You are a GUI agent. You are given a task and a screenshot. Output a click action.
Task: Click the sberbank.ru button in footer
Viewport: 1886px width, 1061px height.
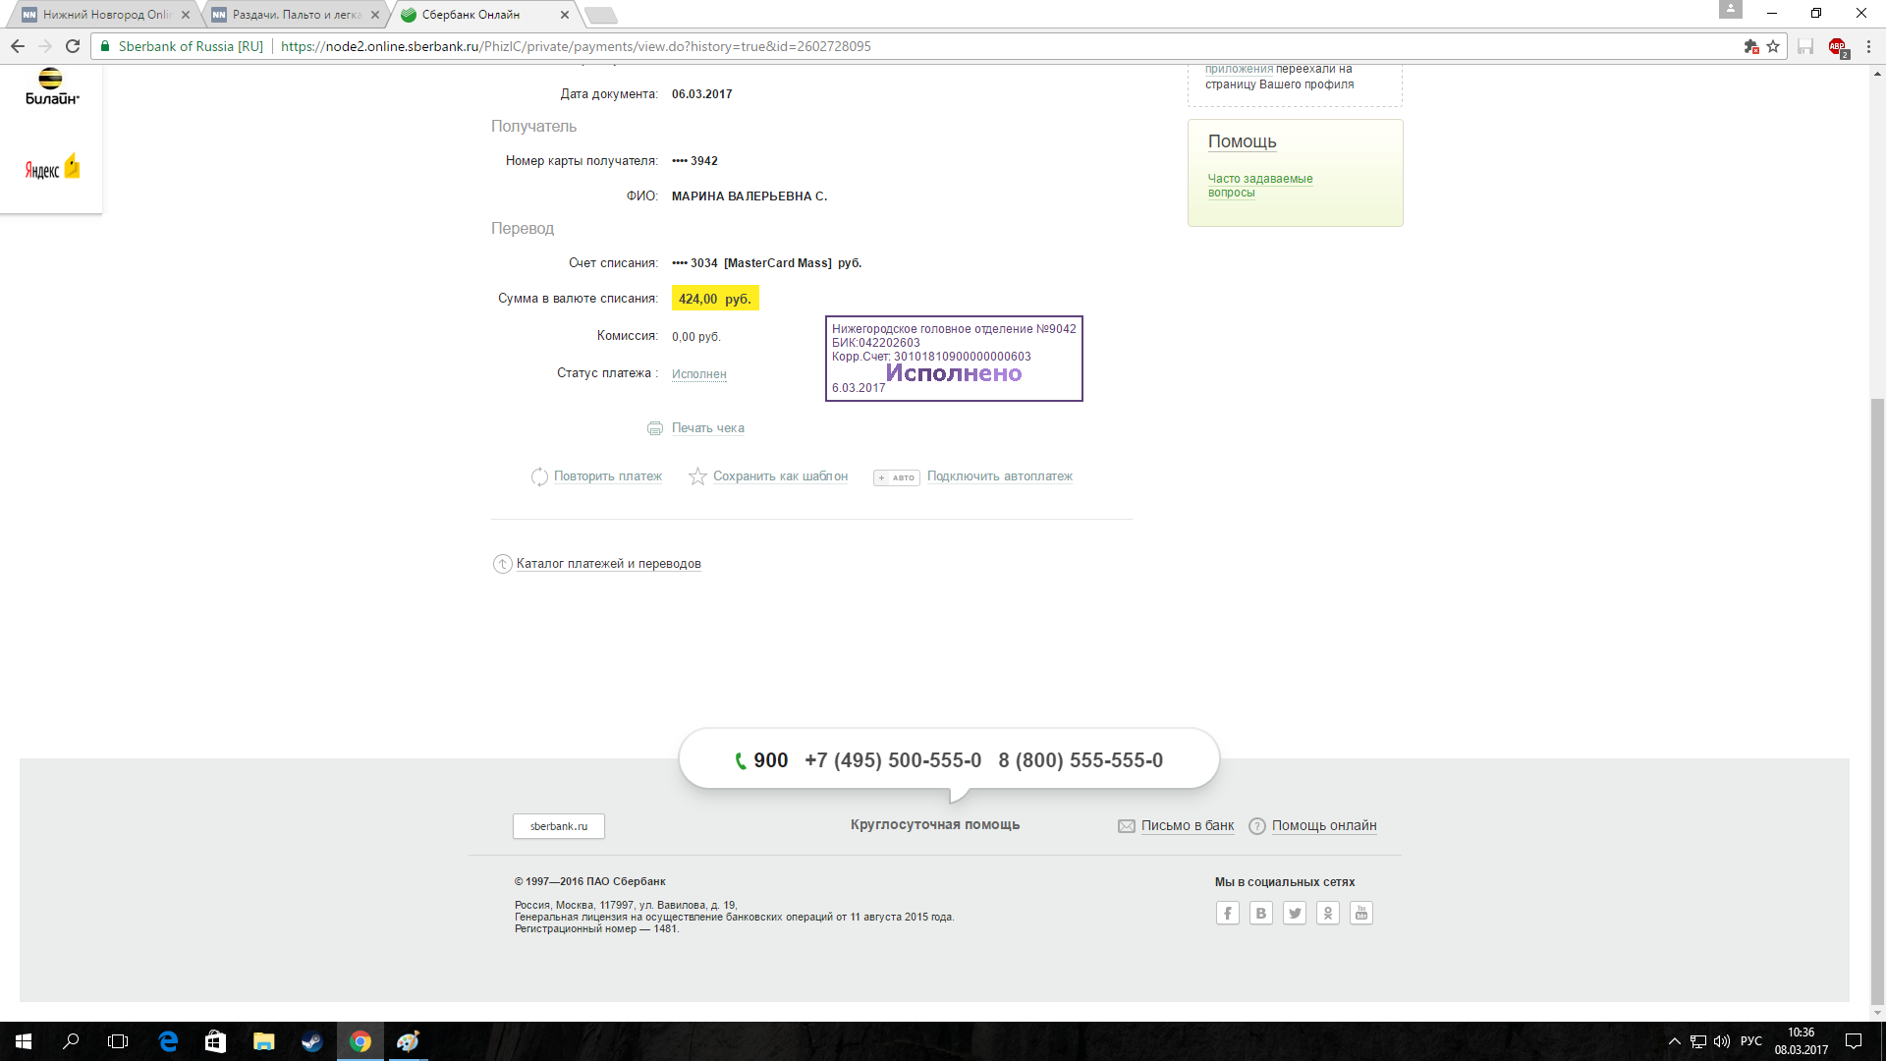pos(558,826)
